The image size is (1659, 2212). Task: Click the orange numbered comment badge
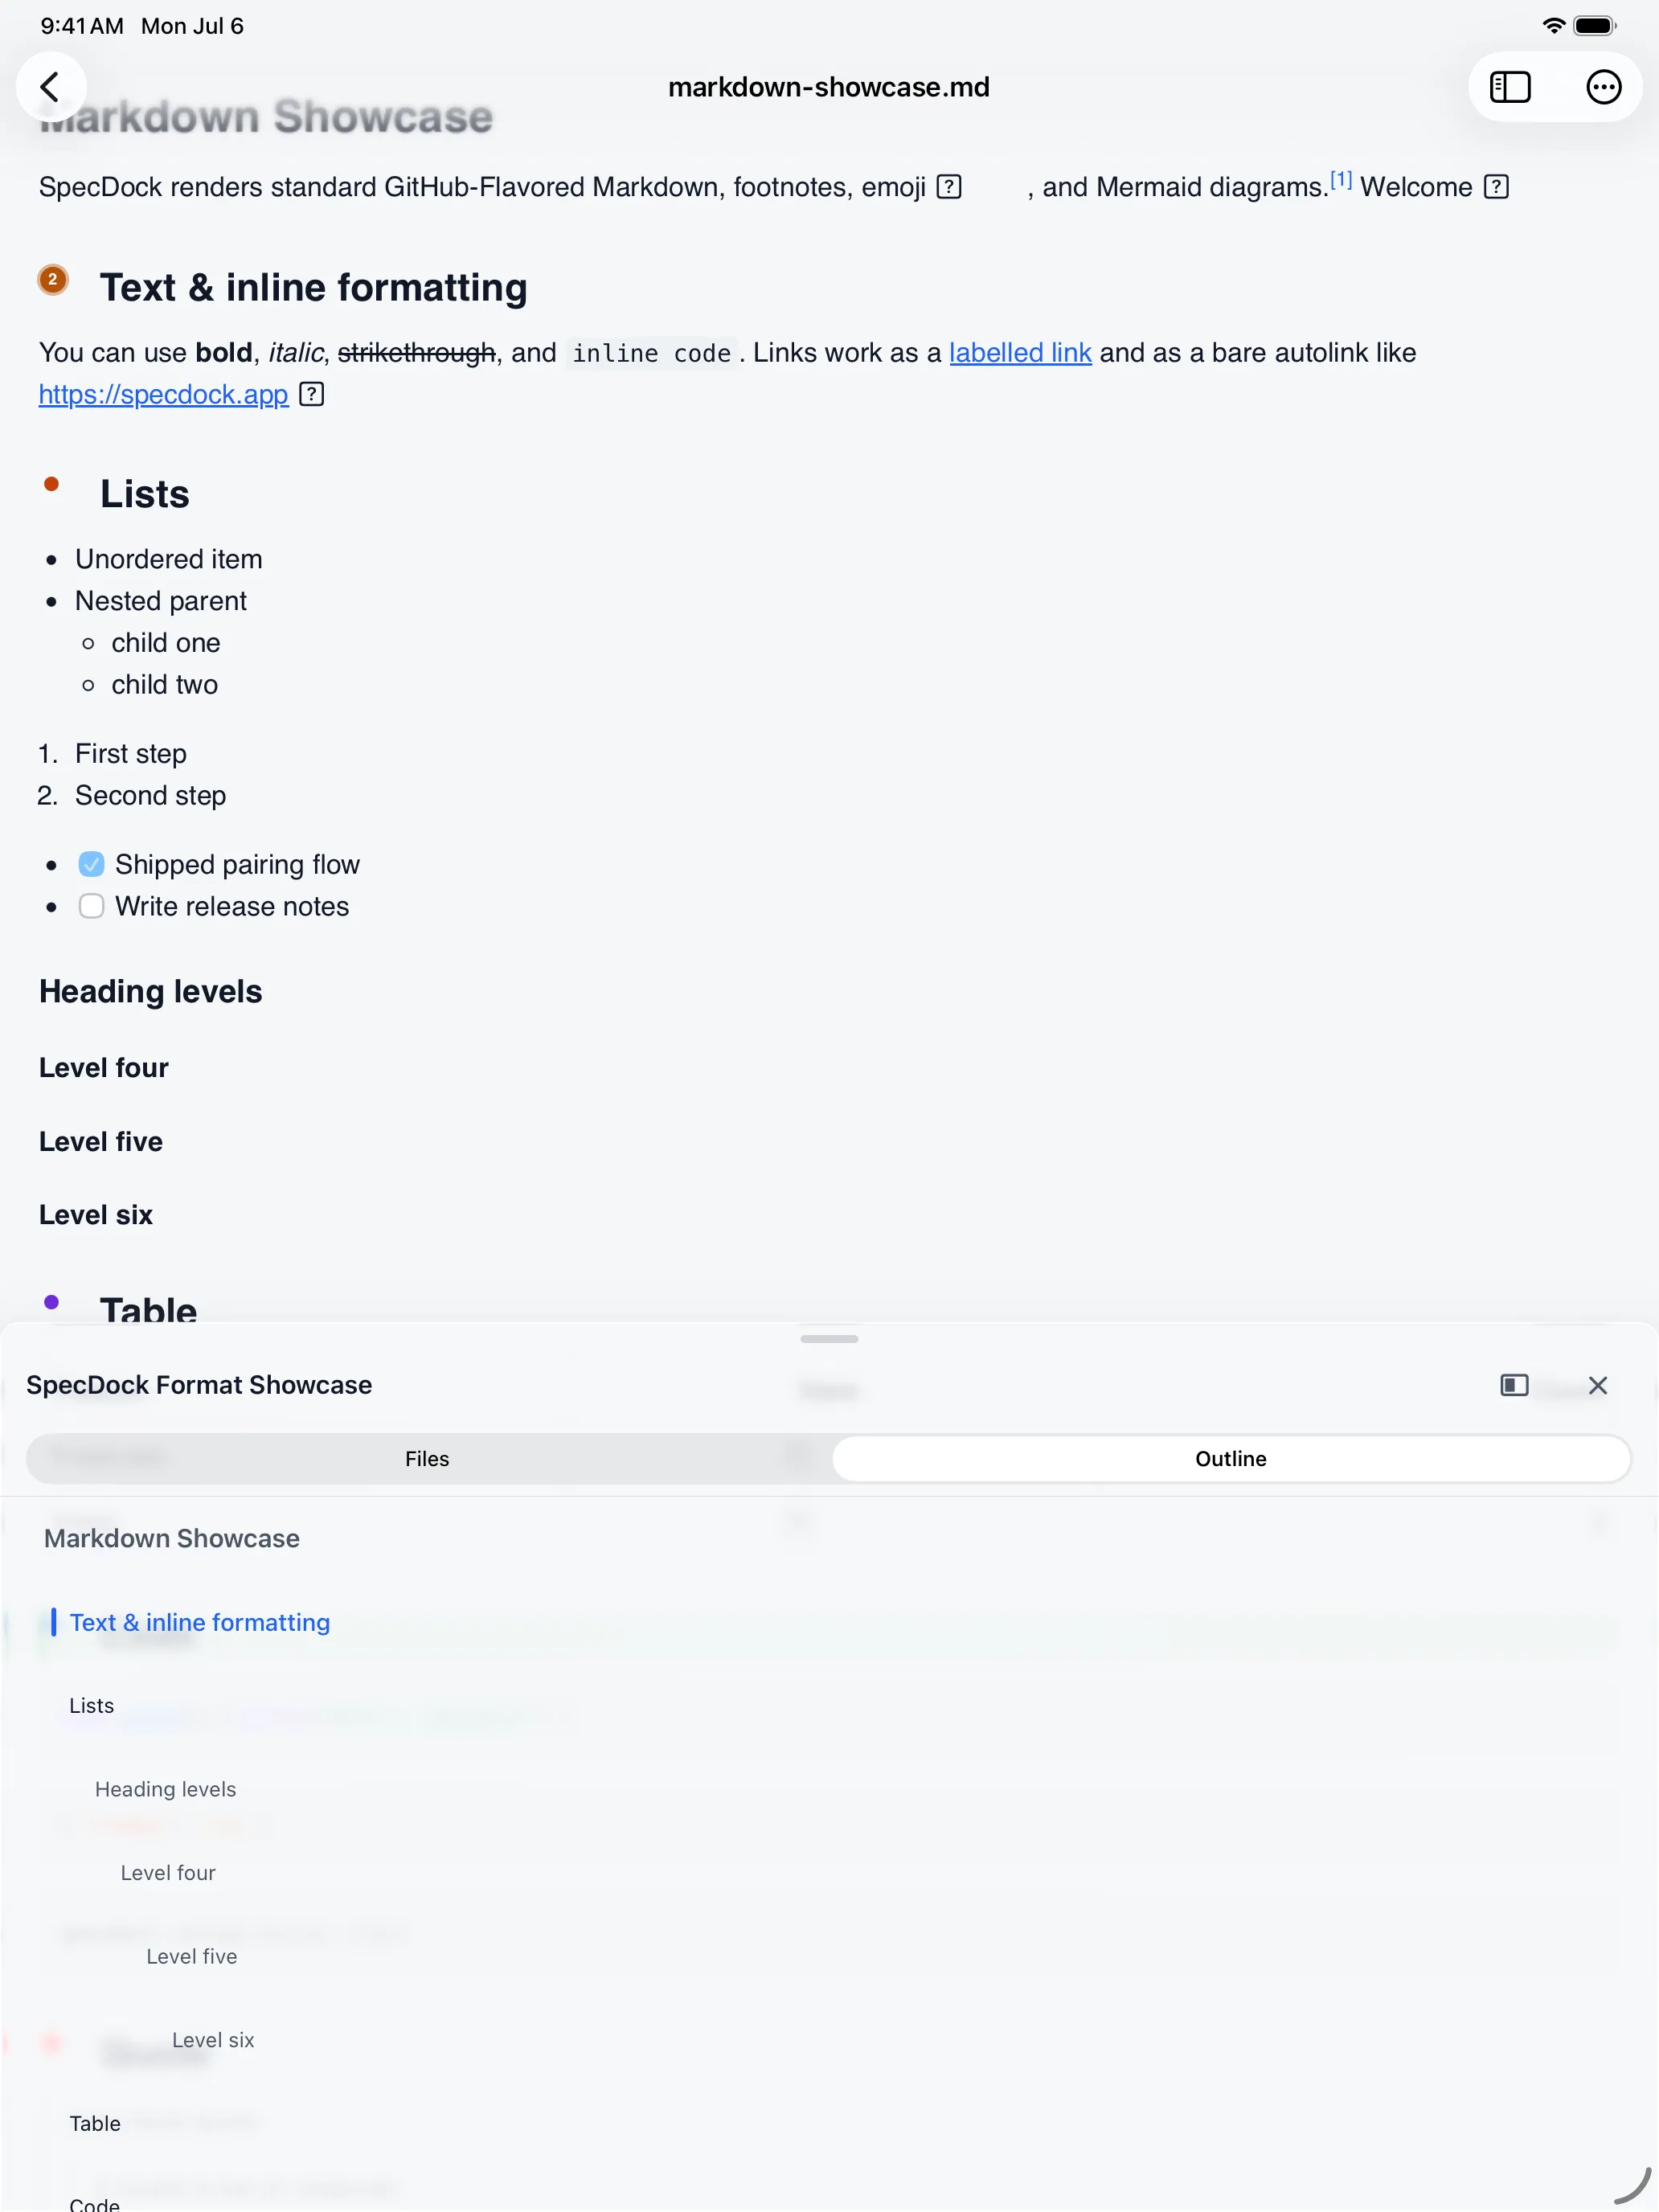pyautogui.click(x=53, y=280)
